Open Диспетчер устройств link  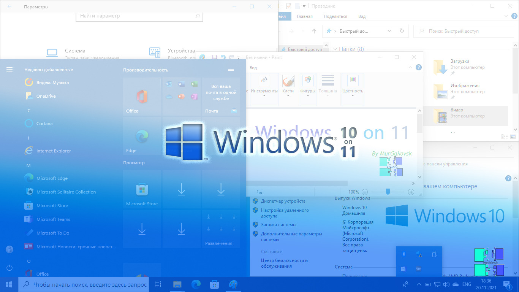pos(283,201)
